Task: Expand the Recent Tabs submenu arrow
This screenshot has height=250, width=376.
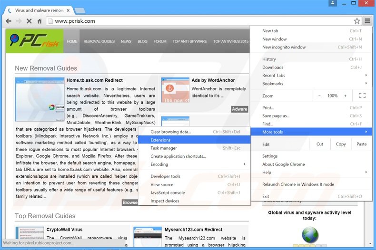Action: [x=366, y=75]
